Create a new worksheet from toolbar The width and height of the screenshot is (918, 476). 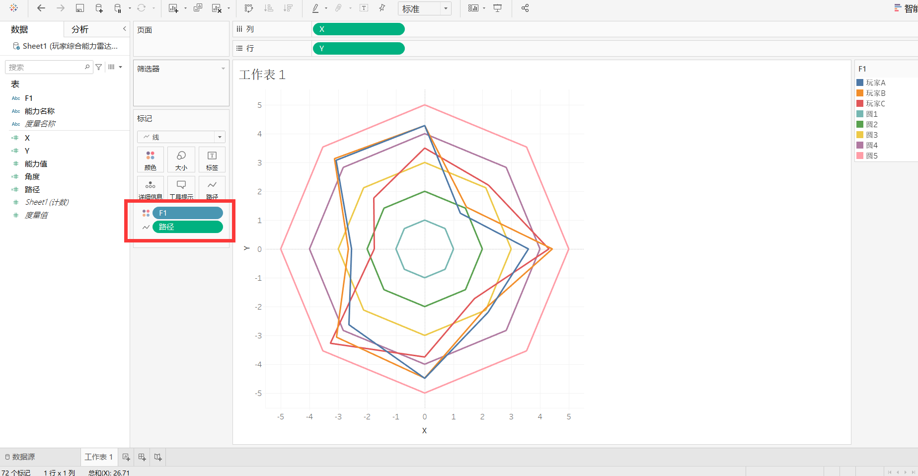[x=173, y=8]
